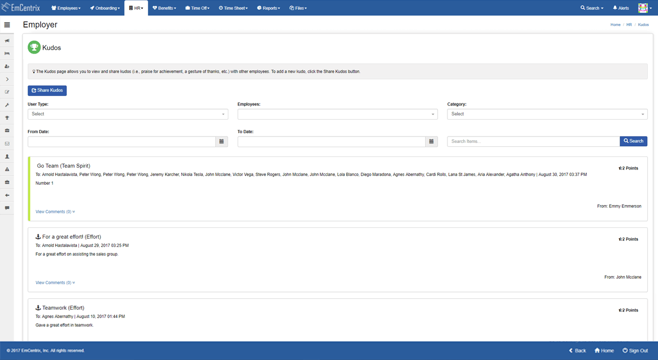Click the single person sidebar icon
Viewport: 658px width, 360px height.
(7, 156)
